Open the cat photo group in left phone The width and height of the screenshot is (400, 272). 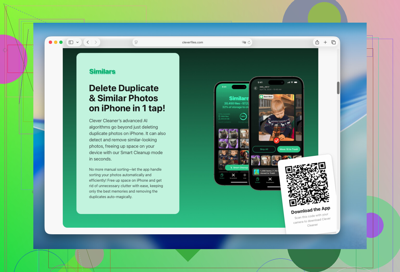click(228, 138)
